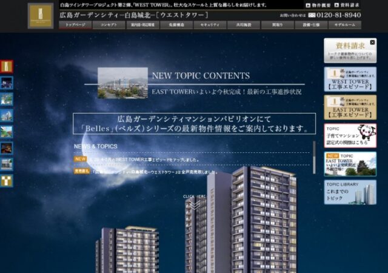Open WEST TOWER工事エピソード news item
Image resolution: width=388 pixels, height=273 pixels.
click(145, 160)
